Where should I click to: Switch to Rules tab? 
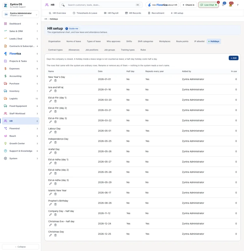[143, 50]
